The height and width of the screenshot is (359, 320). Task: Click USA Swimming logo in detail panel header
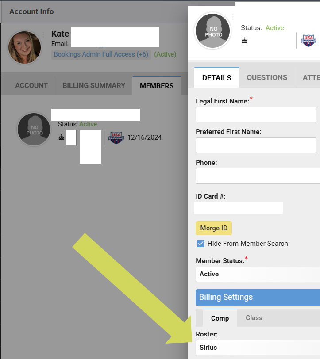point(308,41)
